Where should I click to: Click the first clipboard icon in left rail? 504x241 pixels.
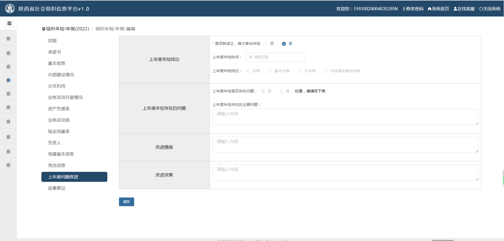point(8,38)
